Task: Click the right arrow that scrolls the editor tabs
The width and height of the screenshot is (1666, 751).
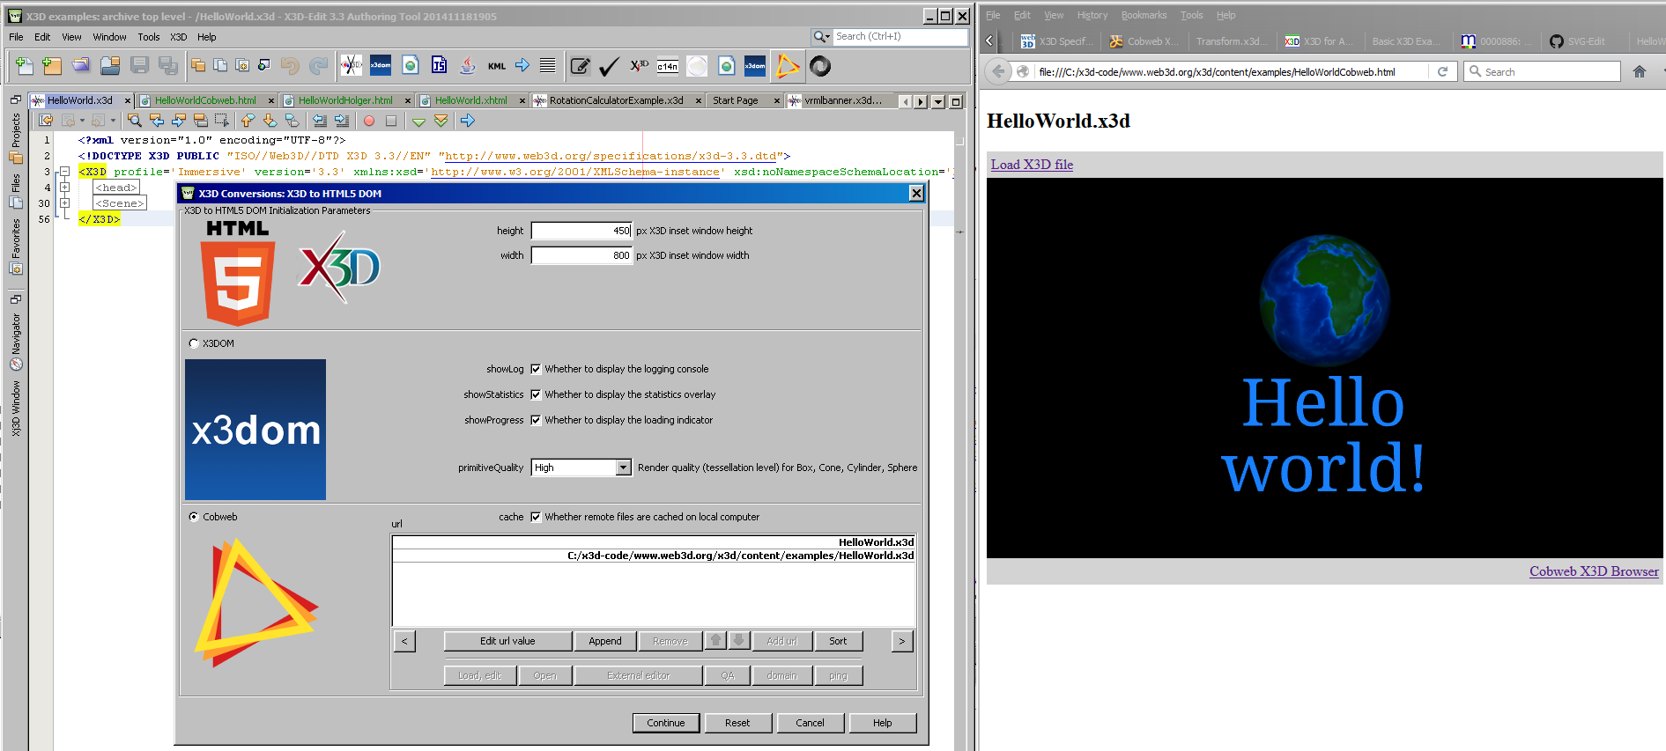Action: tap(921, 101)
